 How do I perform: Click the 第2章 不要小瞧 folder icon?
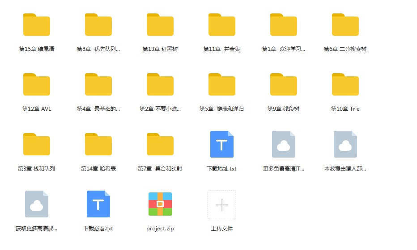click(x=160, y=84)
